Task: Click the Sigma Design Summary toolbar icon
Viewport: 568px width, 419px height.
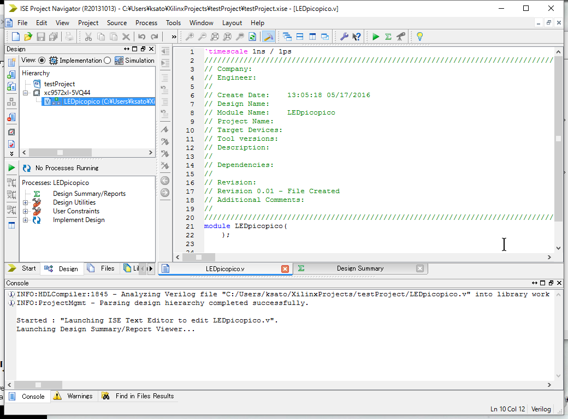Action: pyautogui.click(x=388, y=37)
